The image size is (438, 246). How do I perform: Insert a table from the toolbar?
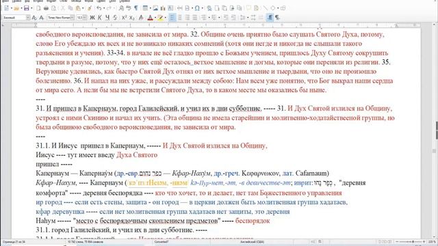tap(145, 8)
